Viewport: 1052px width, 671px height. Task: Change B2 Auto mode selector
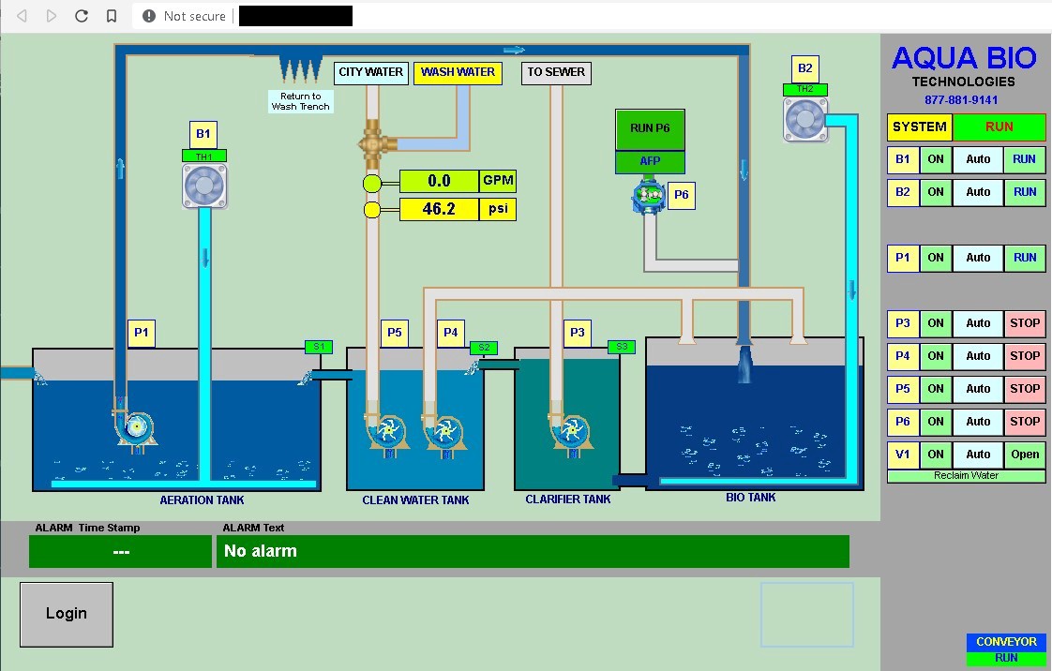(x=978, y=192)
